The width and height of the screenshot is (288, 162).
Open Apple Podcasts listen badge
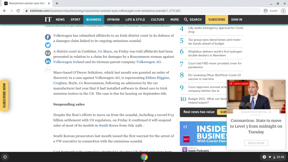coord(196,149)
